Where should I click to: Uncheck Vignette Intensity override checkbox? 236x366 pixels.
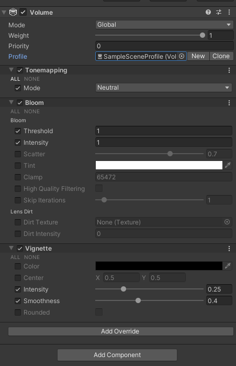pyautogui.click(x=18, y=289)
